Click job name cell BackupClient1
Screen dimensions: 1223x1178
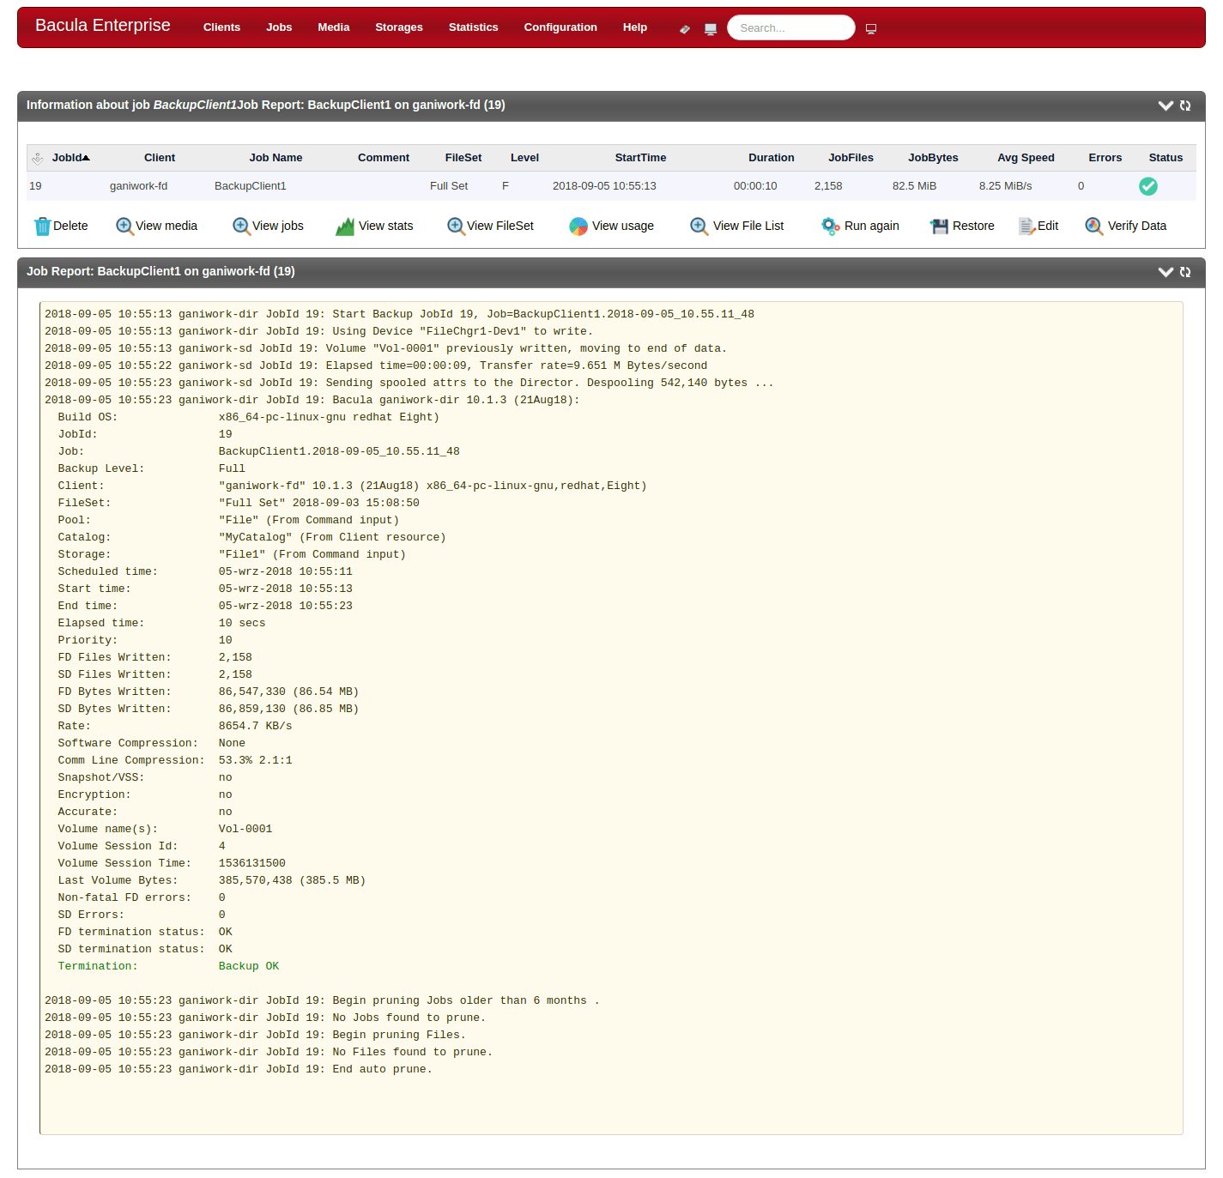pos(251,186)
